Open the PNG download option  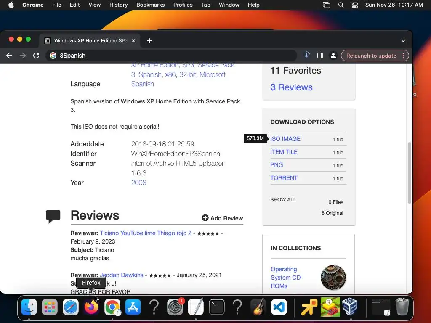(277, 165)
